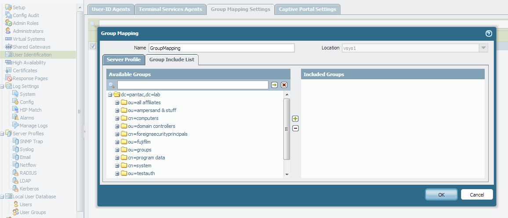Switch to Terminal Services Agents tab
Viewport: 508px width, 218px height.
tap(171, 9)
